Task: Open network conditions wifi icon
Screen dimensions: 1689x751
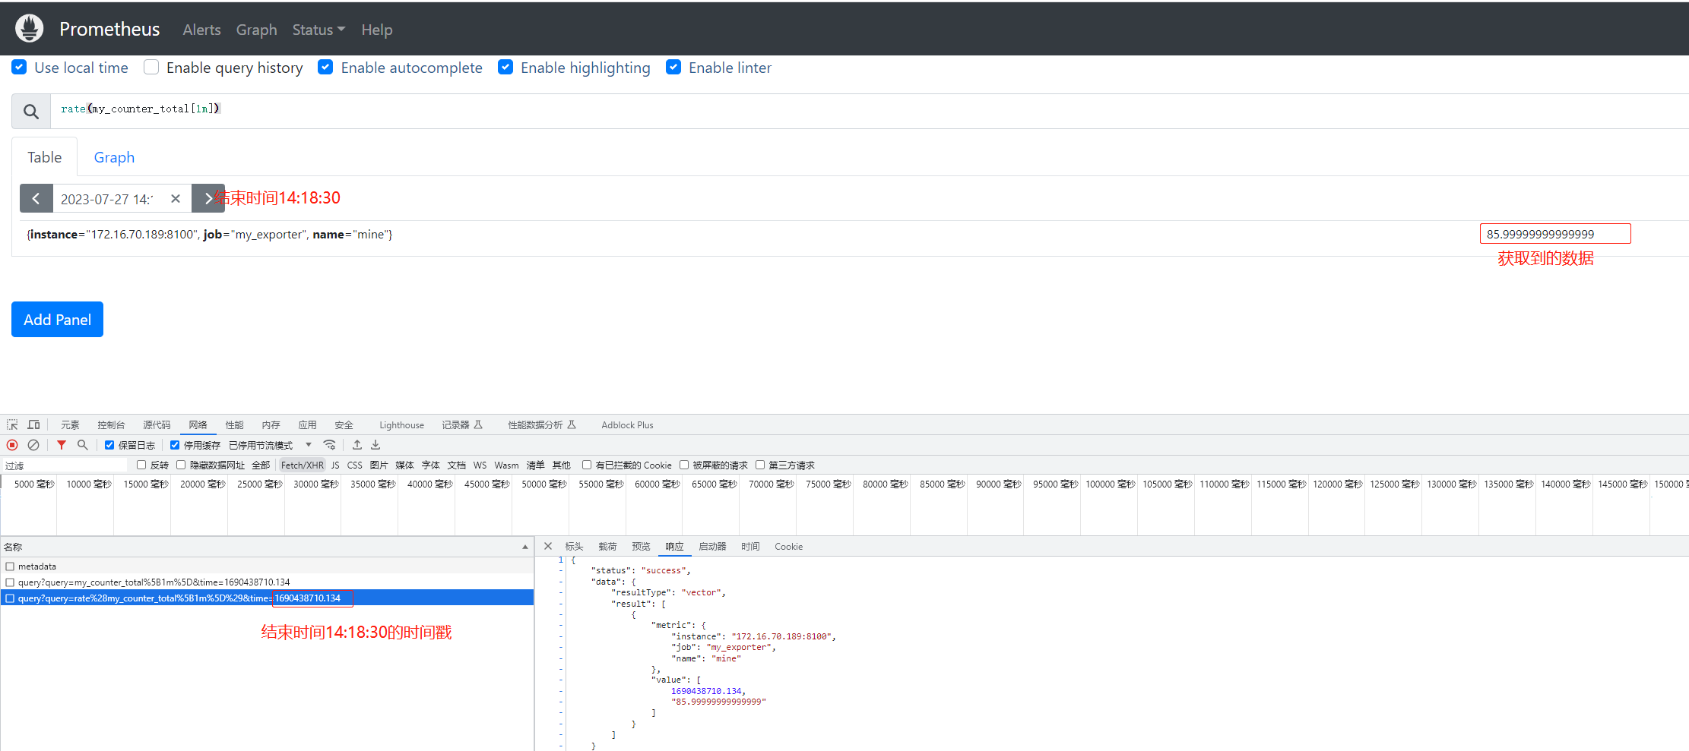Action: click(x=329, y=445)
